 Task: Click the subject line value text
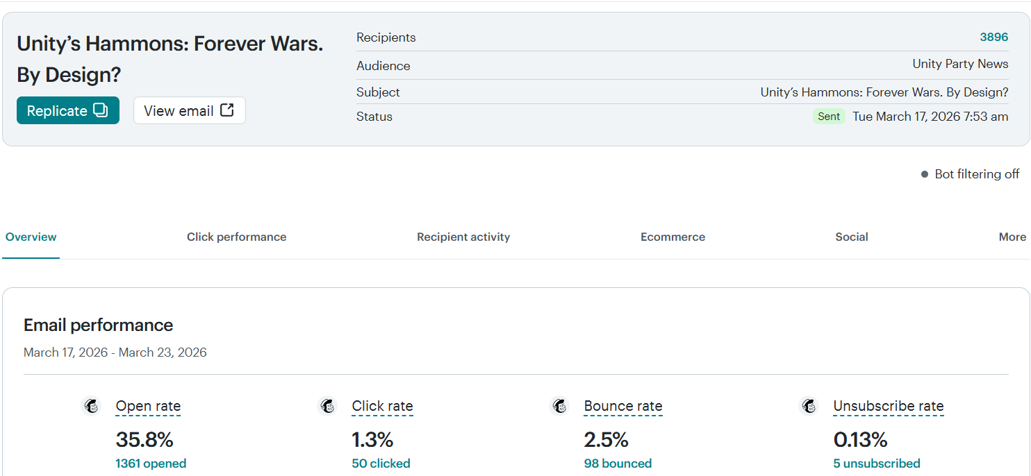[884, 92]
